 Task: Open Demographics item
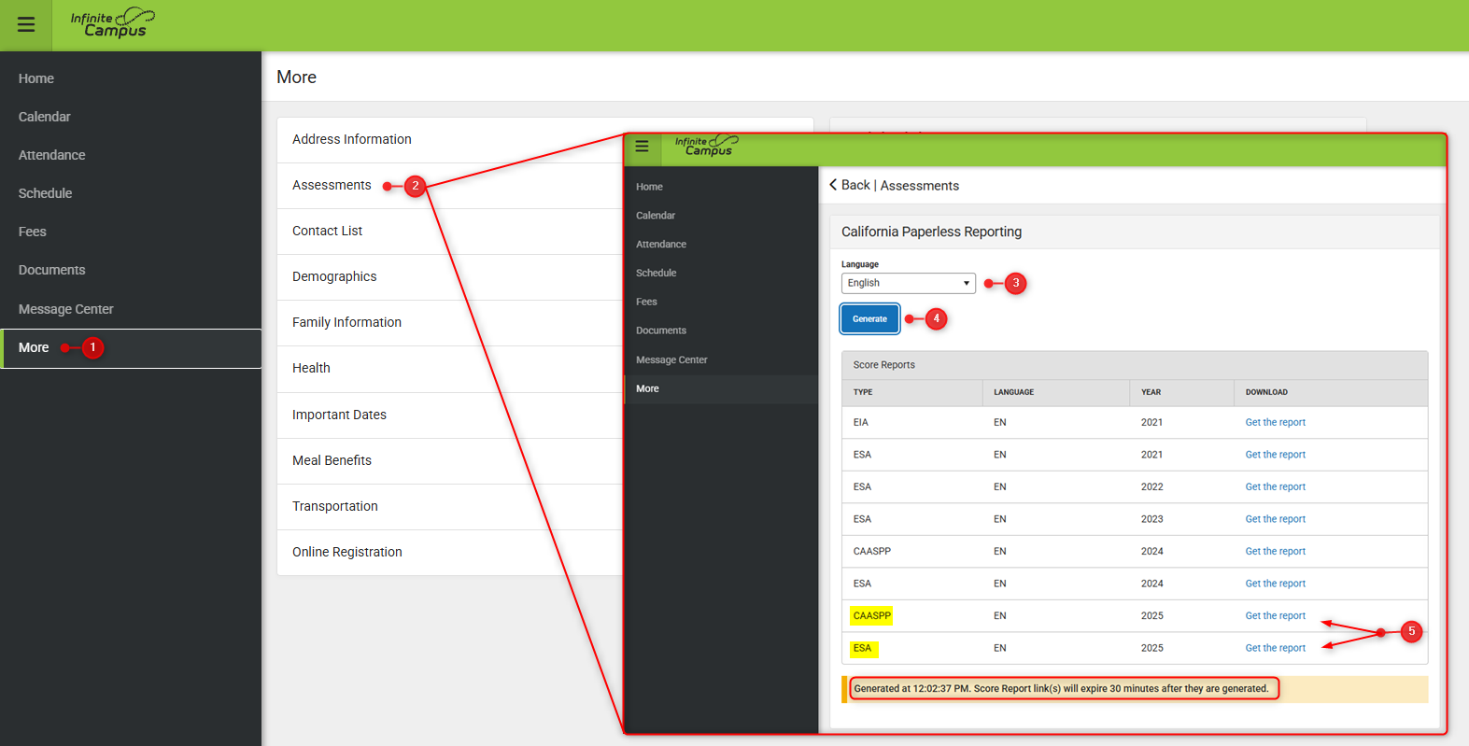(x=334, y=276)
